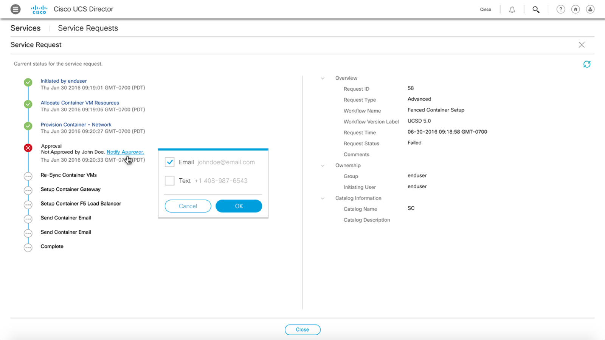Screen dimensions: 605x340
Task: Collapse the Catalog Information section
Action: click(323, 198)
